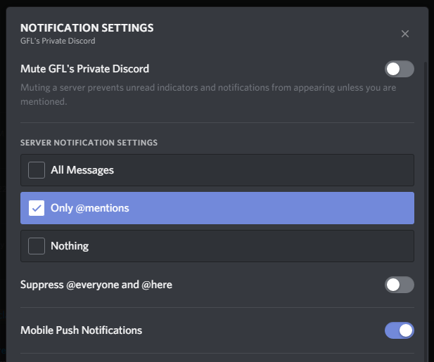Click empty space right of All Messages
This screenshot has height=362, width=434.
281,170
